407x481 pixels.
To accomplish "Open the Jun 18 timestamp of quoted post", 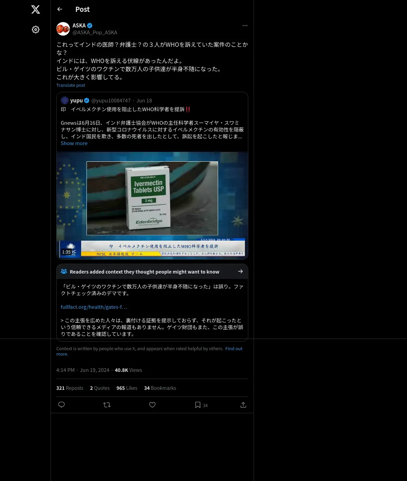I will point(144,101).
